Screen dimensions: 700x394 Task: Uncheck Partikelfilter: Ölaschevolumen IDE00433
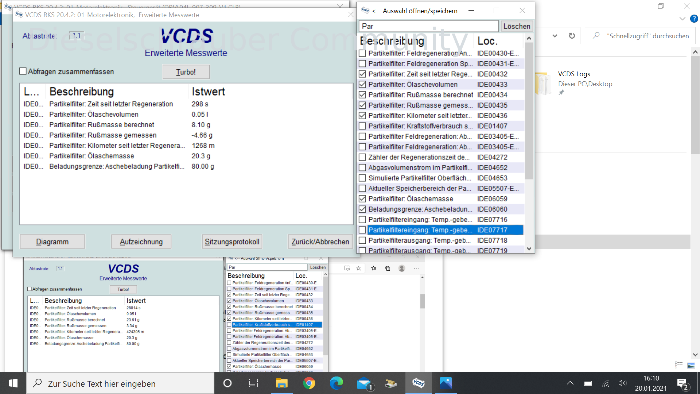[362, 84]
